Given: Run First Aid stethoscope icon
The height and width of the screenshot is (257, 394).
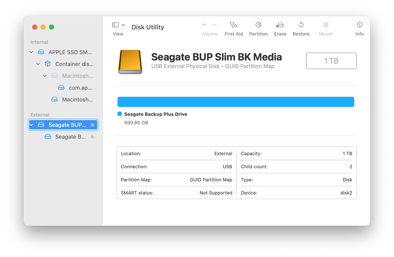Looking at the screenshot, I should click(234, 25).
